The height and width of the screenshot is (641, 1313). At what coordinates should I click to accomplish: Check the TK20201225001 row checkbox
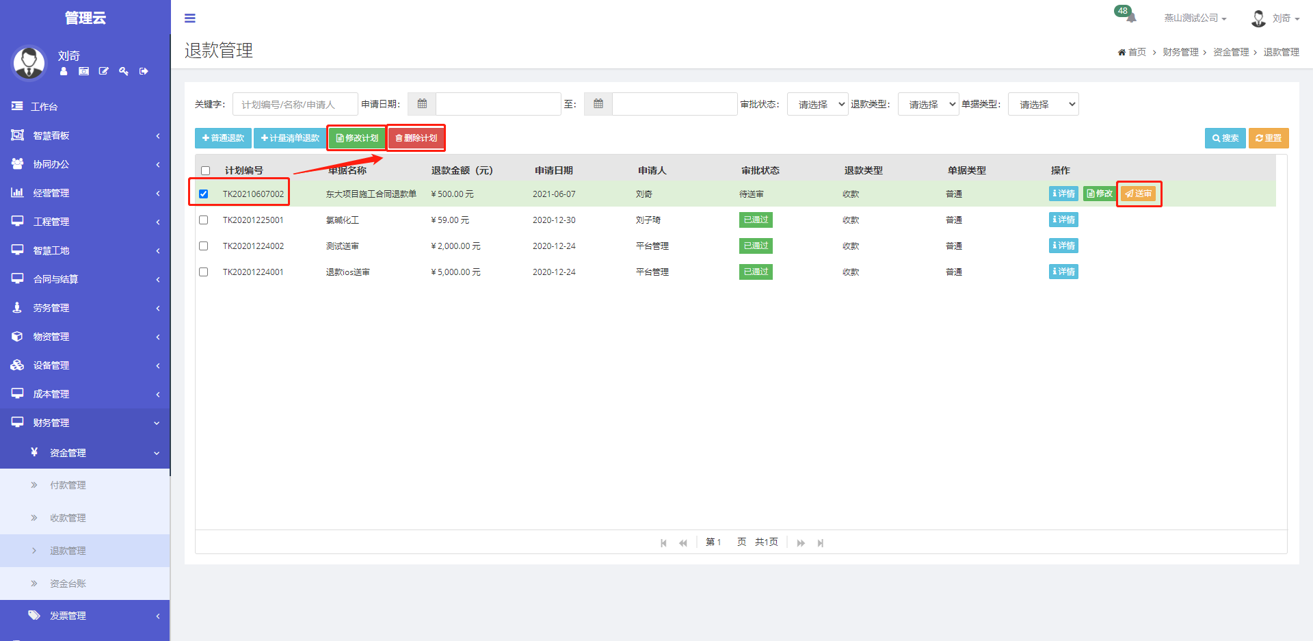[203, 220]
